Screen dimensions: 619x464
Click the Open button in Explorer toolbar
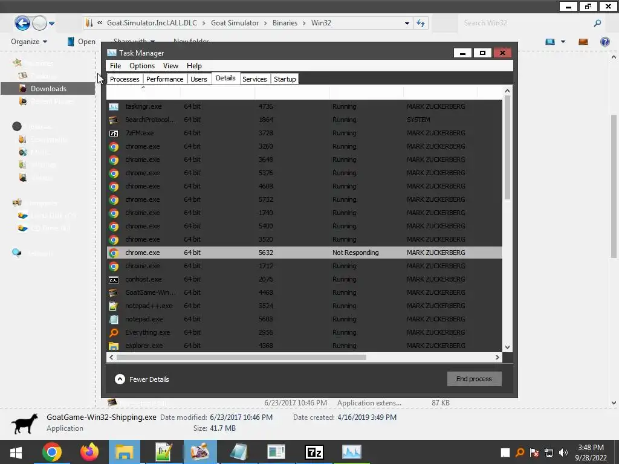point(81,42)
